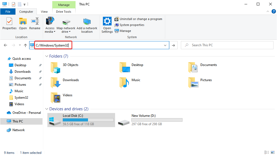Unpin Desktop using its pin icon
The image size is (277, 156).
pyautogui.click(x=40, y=65)
